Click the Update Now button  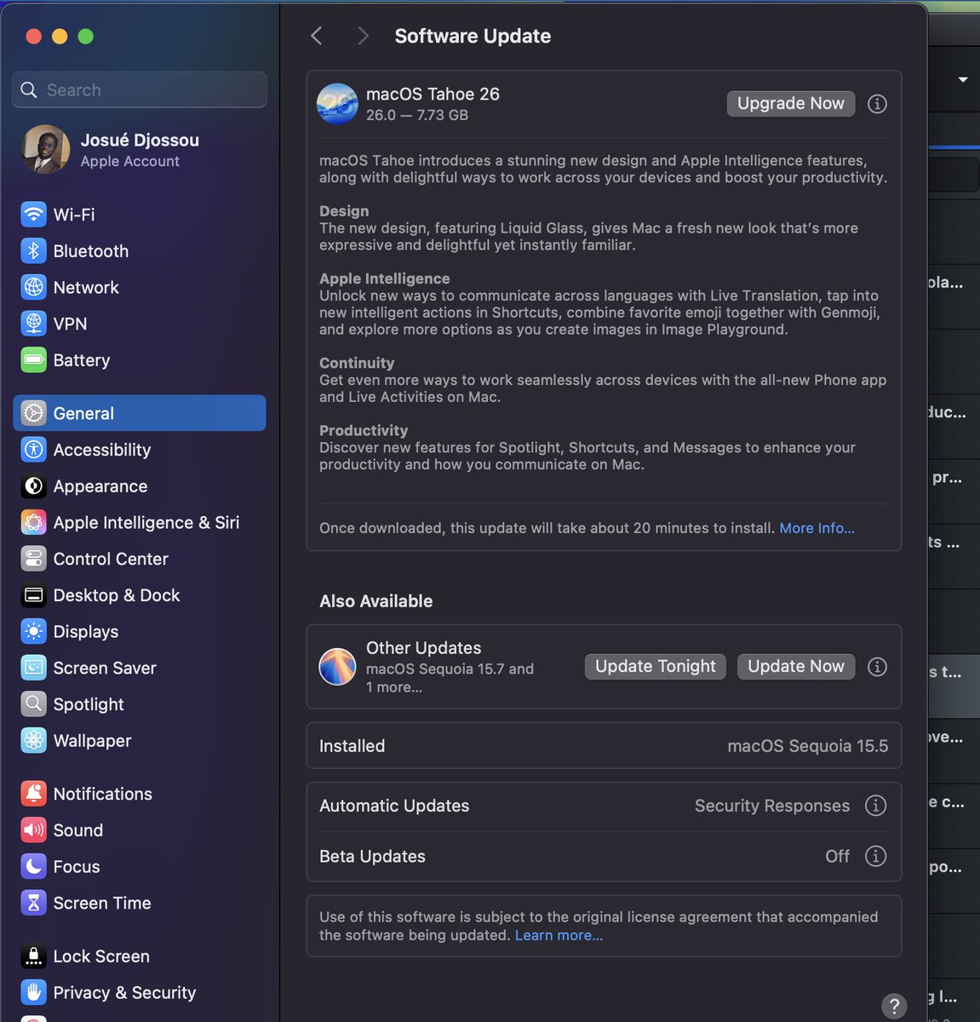pos(796,666)
